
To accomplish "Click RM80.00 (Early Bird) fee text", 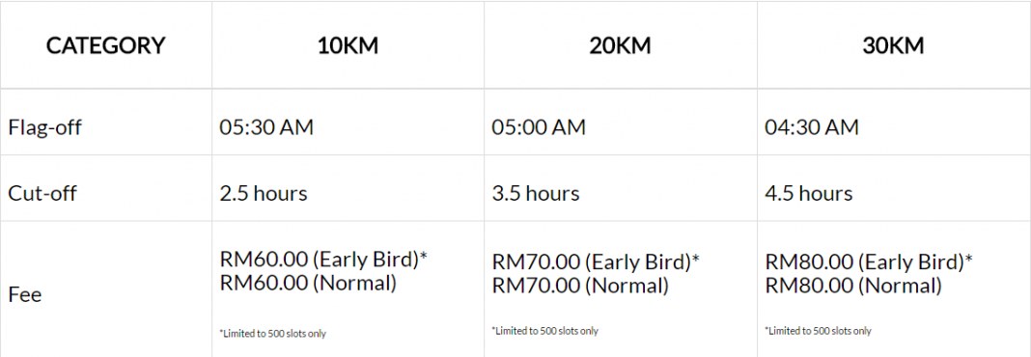I will (869, 261).
